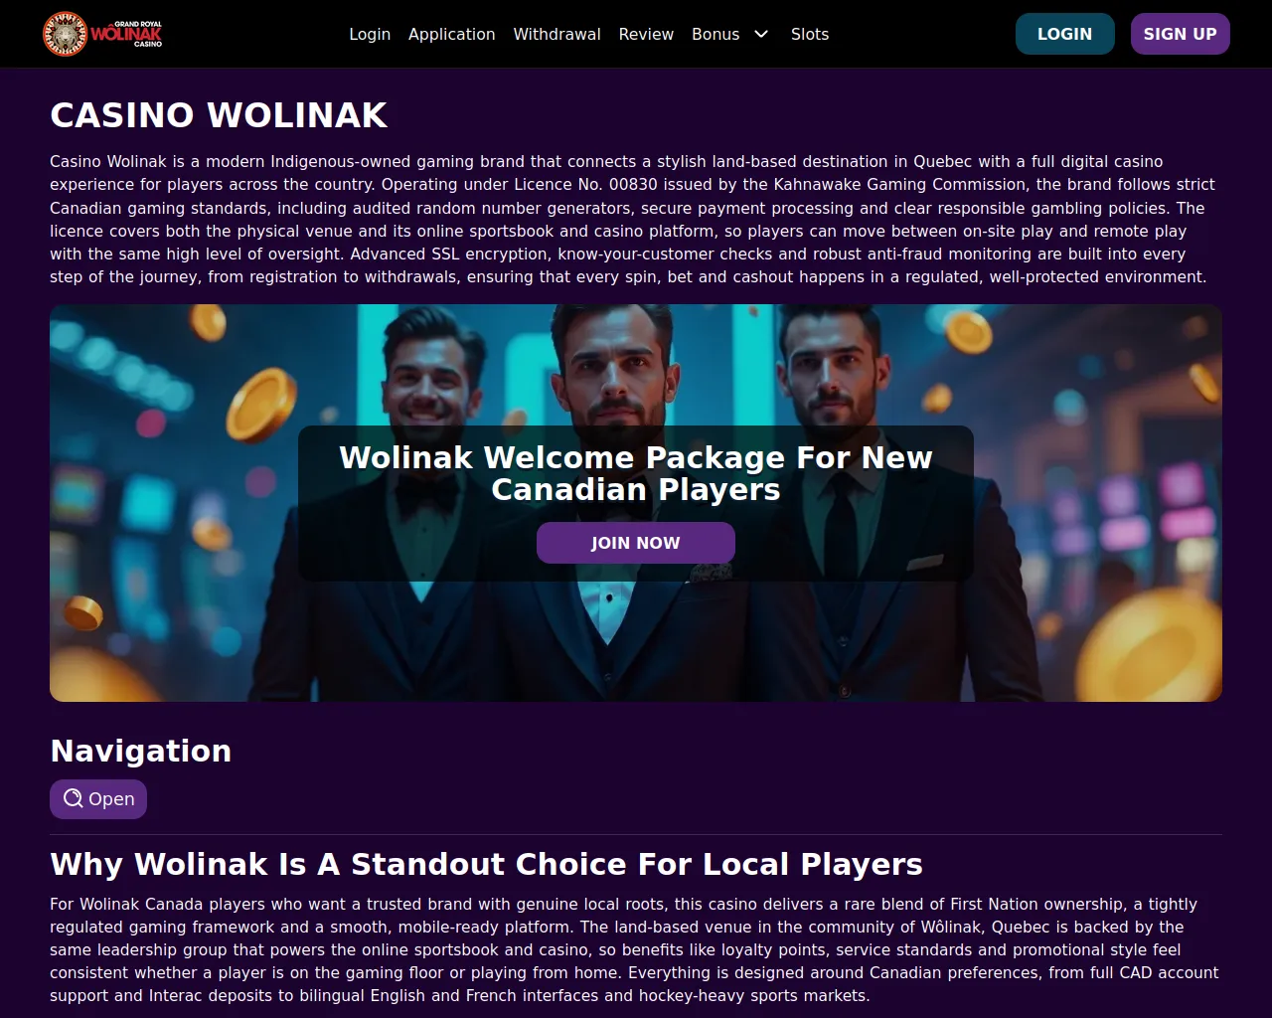Click the Grand Royal Wolinak casino logo
1272x1018 pixels.
click(x=102, y=34)
